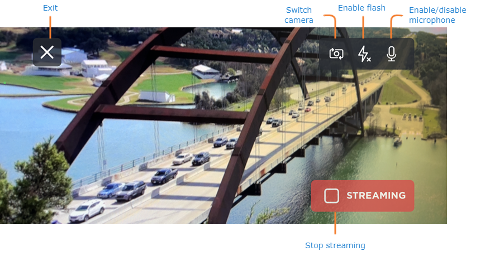
Task: Click the 'Enable/disable microphone' annotation text
Action: coord(438,15)
